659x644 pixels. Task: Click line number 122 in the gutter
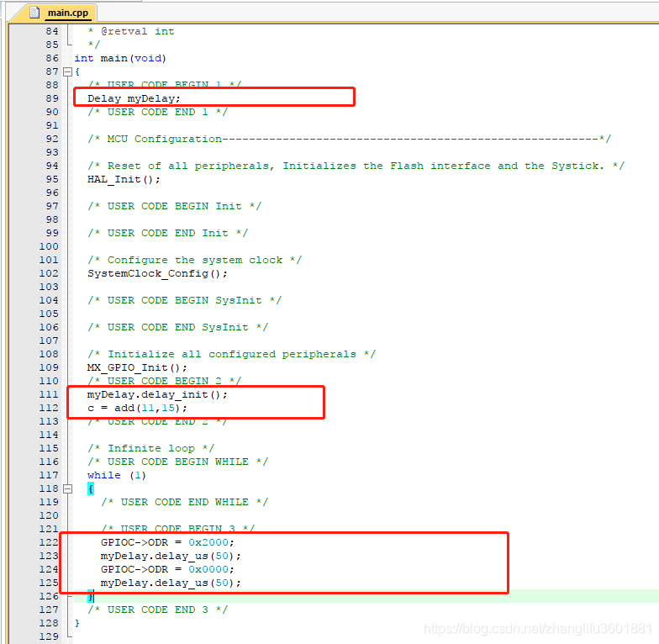(x=49, y=542)
